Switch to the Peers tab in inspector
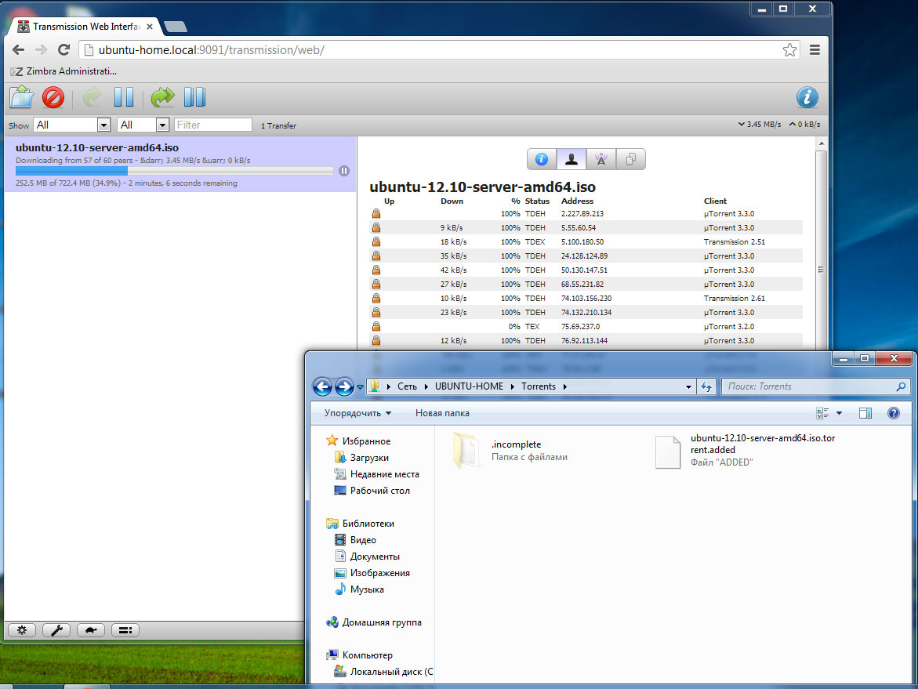 tap(571, 159)
